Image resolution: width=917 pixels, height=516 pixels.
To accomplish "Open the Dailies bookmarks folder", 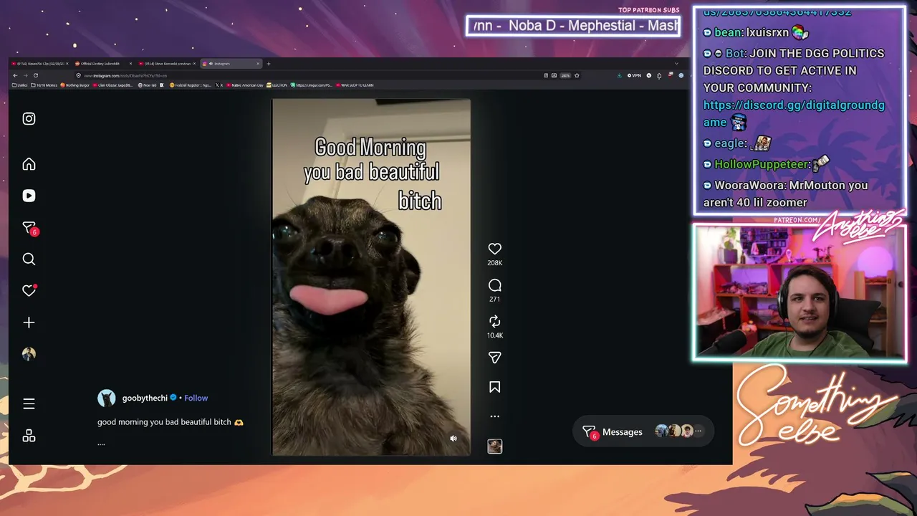I will pyautogui.click(x=20, y=85).
